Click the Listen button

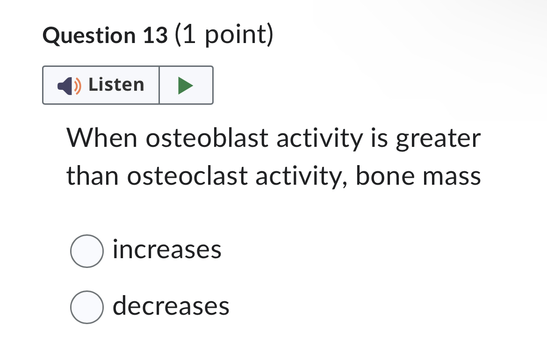click(101, 85)
